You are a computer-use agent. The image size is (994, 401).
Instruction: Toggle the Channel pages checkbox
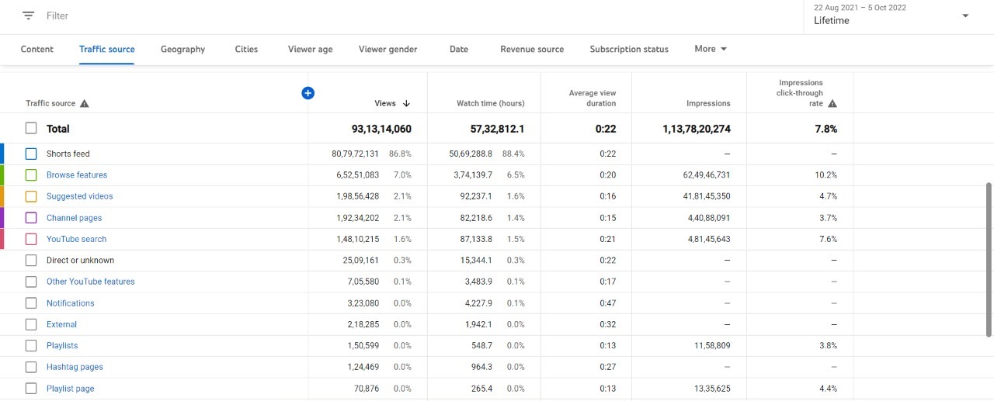pyautogui.click(x=31, y=218)
